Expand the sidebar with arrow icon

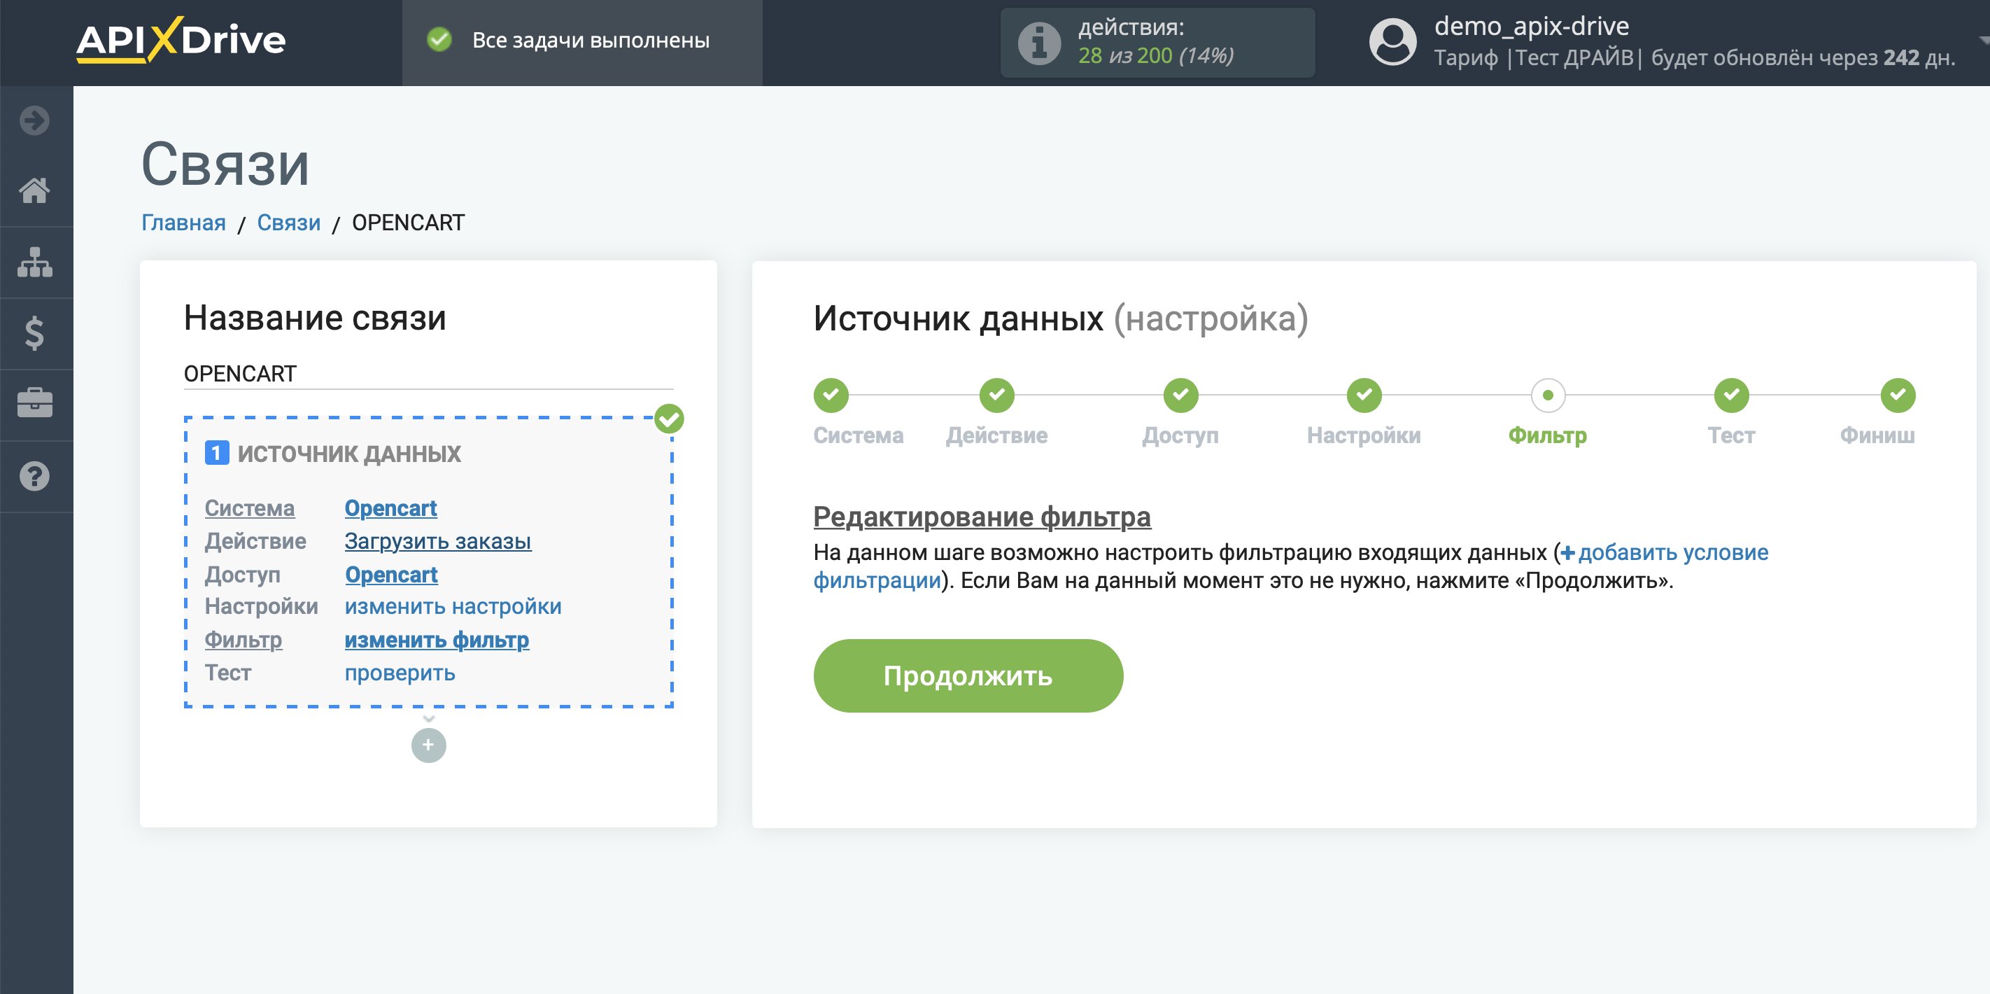click(x=35, y=120)
